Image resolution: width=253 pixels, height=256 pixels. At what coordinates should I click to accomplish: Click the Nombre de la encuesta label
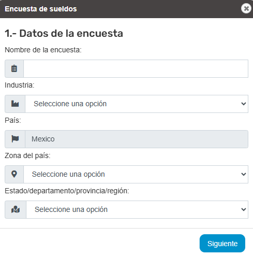click(x=43, y=50)
